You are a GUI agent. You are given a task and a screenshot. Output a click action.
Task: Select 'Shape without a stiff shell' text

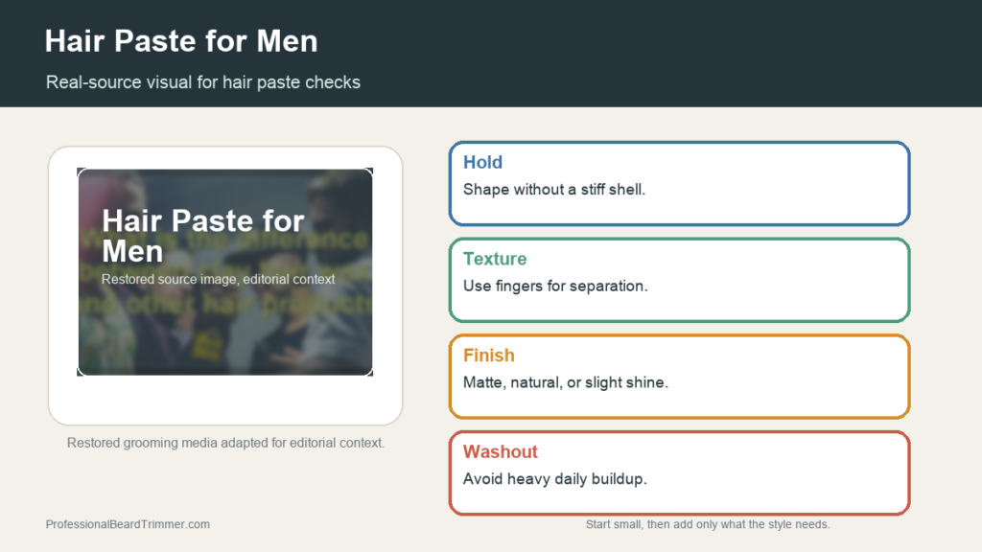coord(553,189)
